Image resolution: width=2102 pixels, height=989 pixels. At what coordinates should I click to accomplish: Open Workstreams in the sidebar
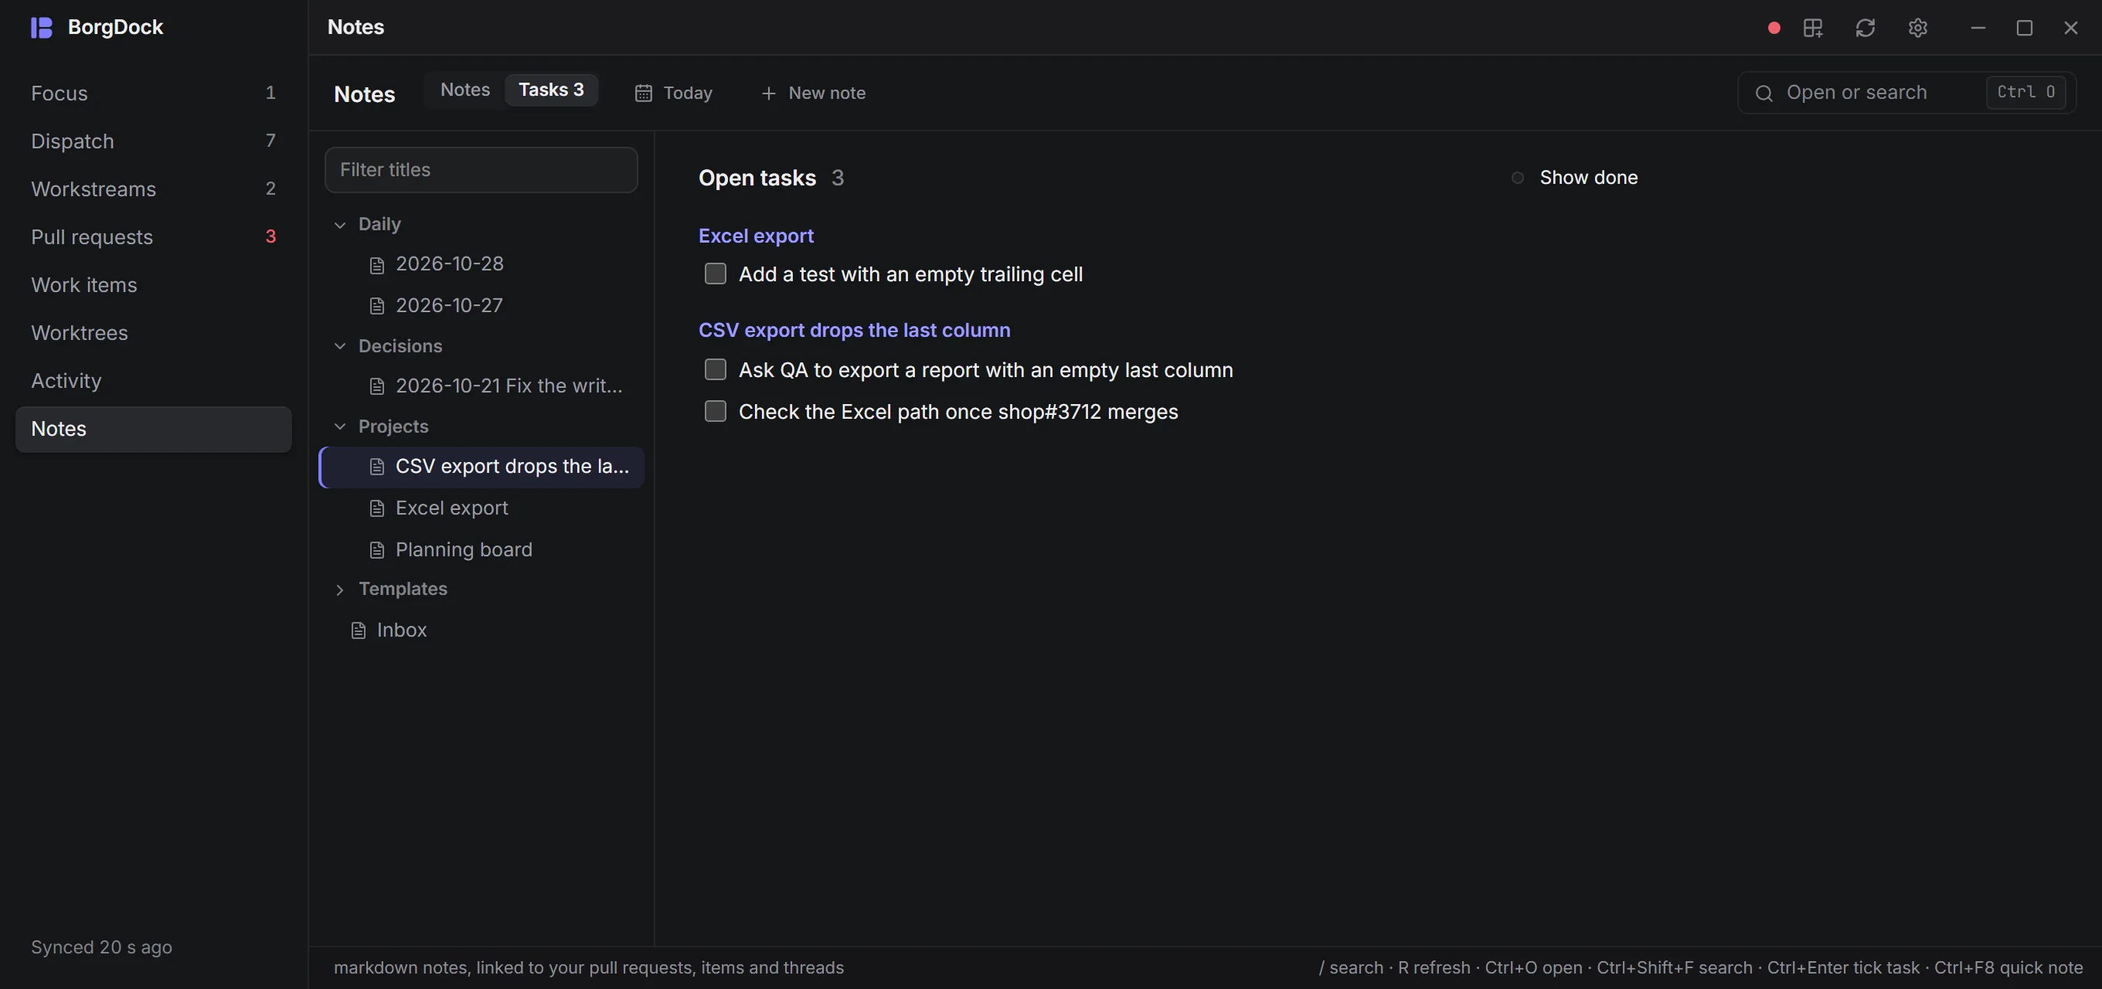(154, 189)
